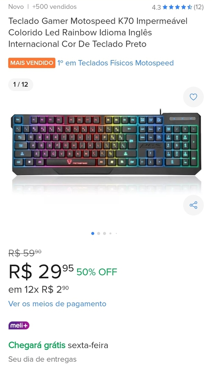212x377 pixels.
Task: Open the review count (12)
Action: (x=198, y=7)
